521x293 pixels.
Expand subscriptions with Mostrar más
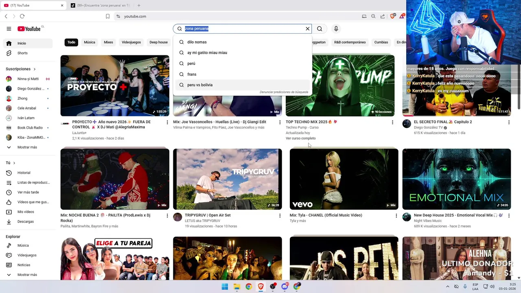[28, 147]
